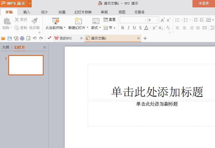
Task: Open the font color picker arrow
Action: tap(150, 28)
